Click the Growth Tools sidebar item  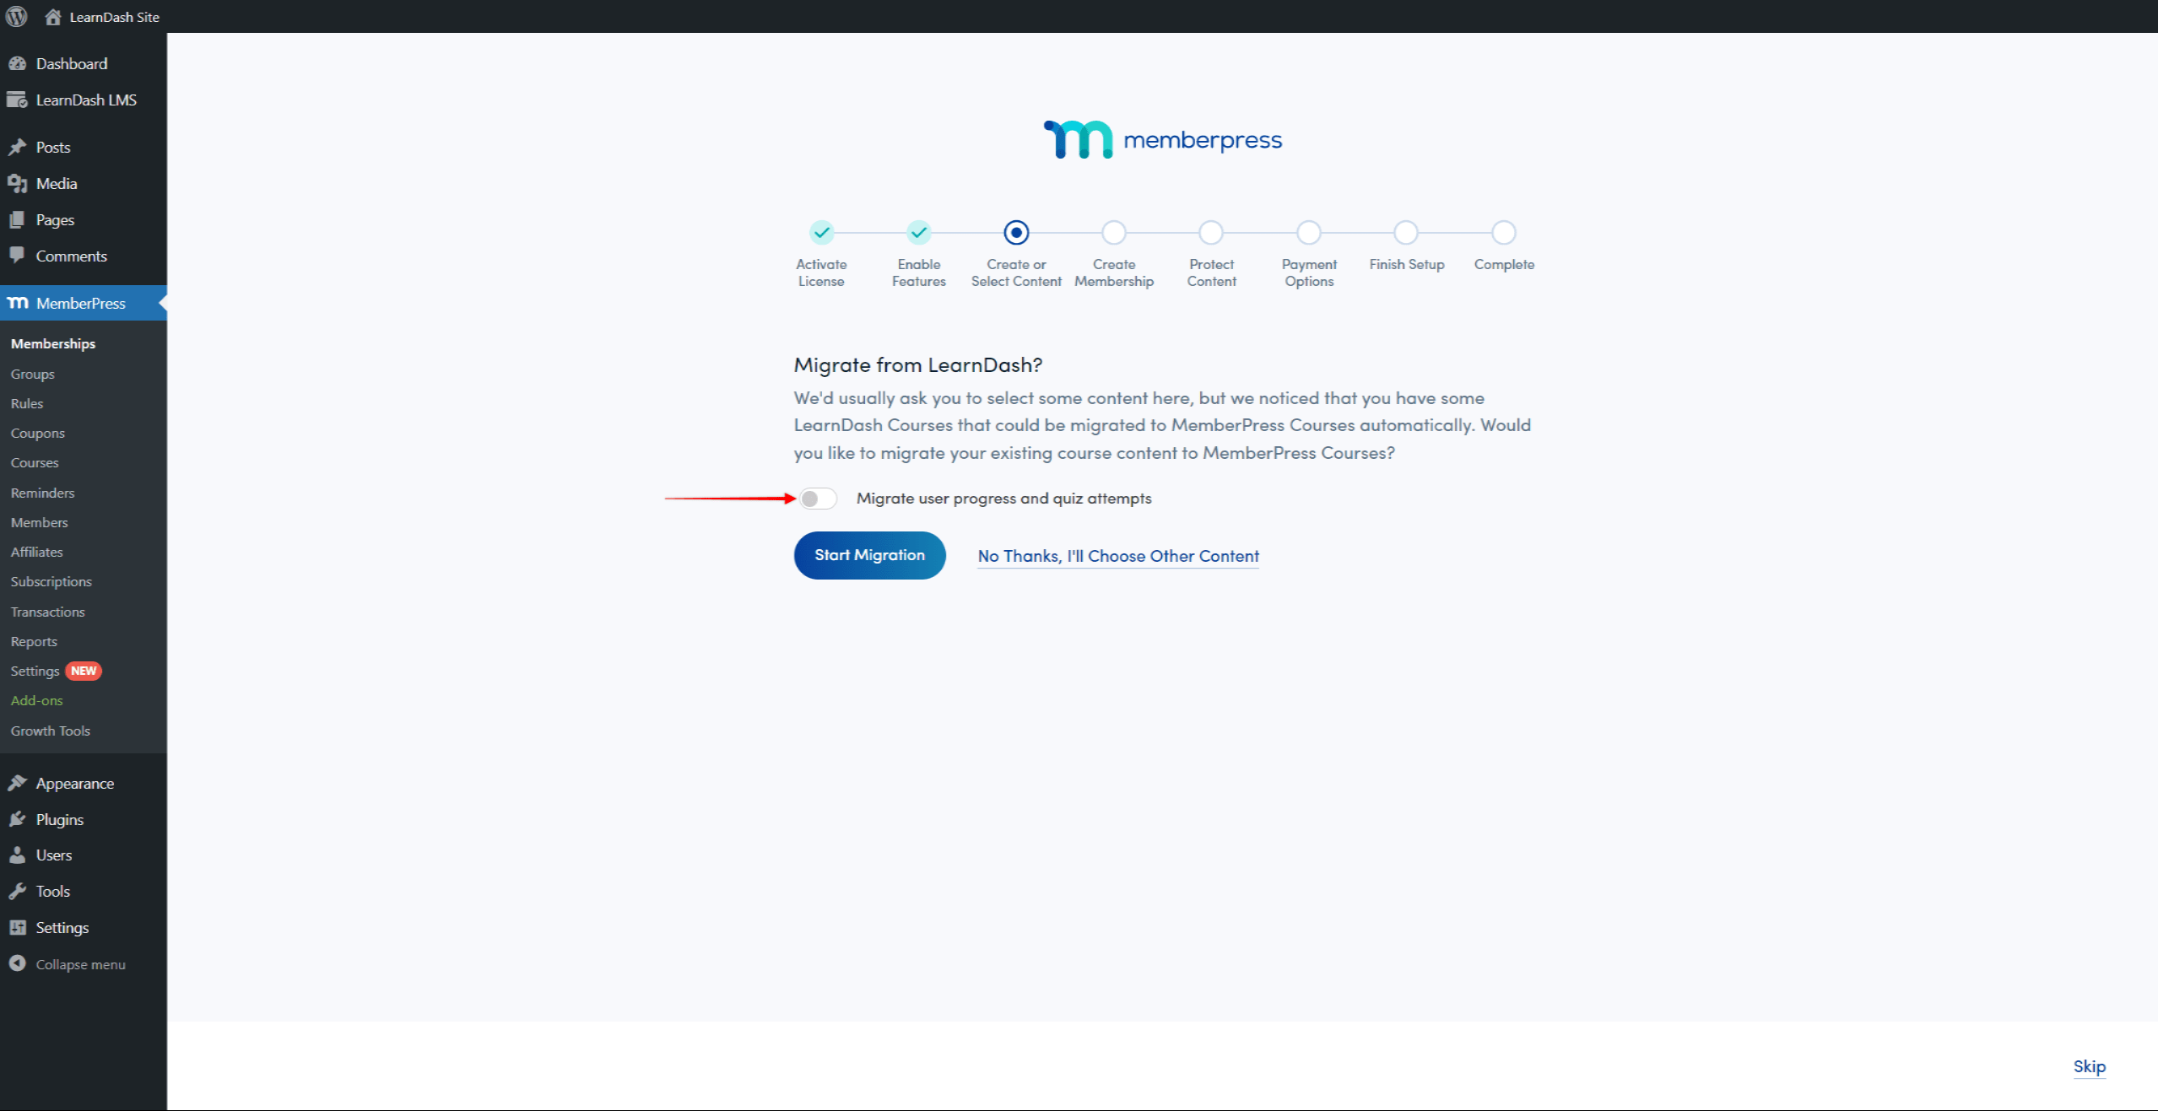[52, 730]
